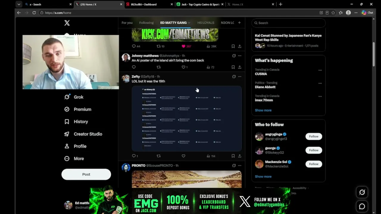Open Grok actions on Johnny matthews' post
This screenshot has height=214, width=381.
(234, 56)
